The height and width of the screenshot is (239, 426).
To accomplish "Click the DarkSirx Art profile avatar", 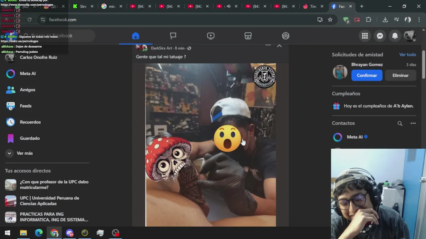I will point(142,48).
